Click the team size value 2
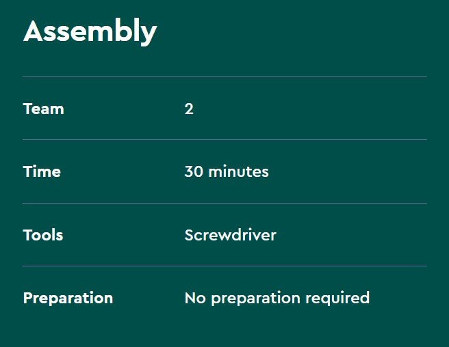Image resolution: width=449 pixels, height=347 pixels. coord(189,109)
